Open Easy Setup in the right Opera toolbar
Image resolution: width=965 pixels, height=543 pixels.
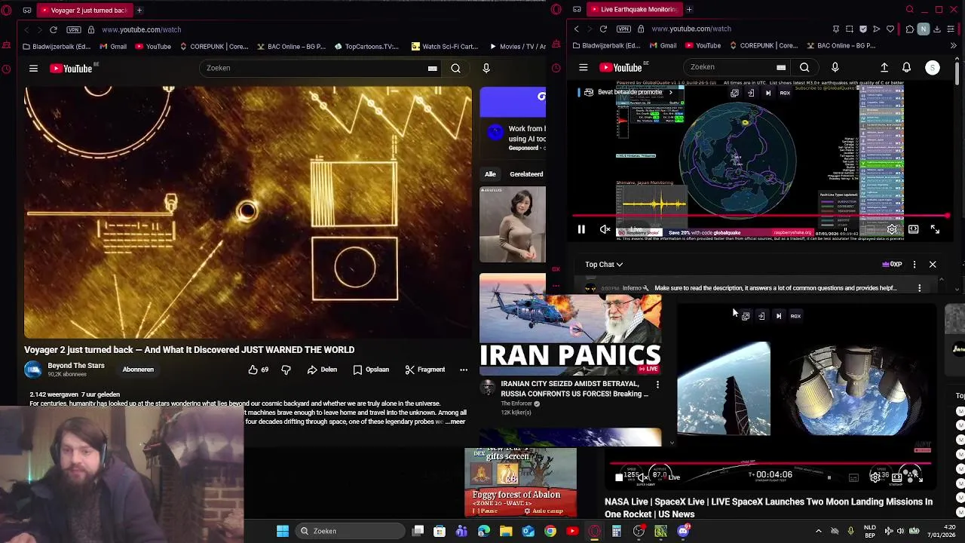pos(951,29)
